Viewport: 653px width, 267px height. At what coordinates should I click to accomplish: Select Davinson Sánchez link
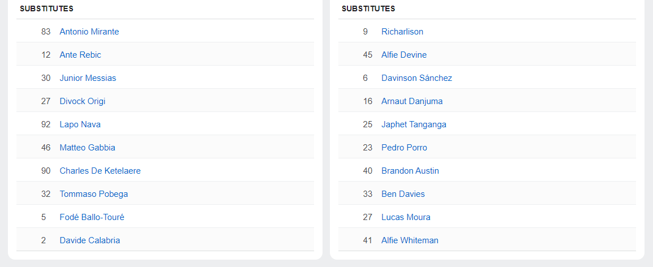coord(416,78)
